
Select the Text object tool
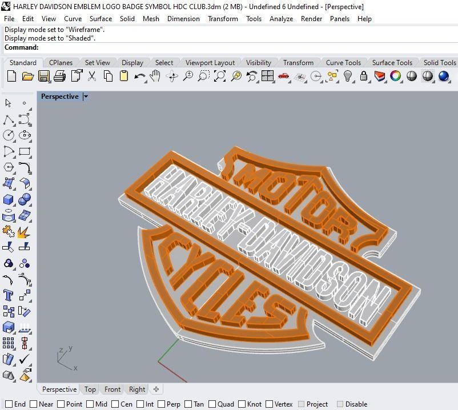(8, 295)
